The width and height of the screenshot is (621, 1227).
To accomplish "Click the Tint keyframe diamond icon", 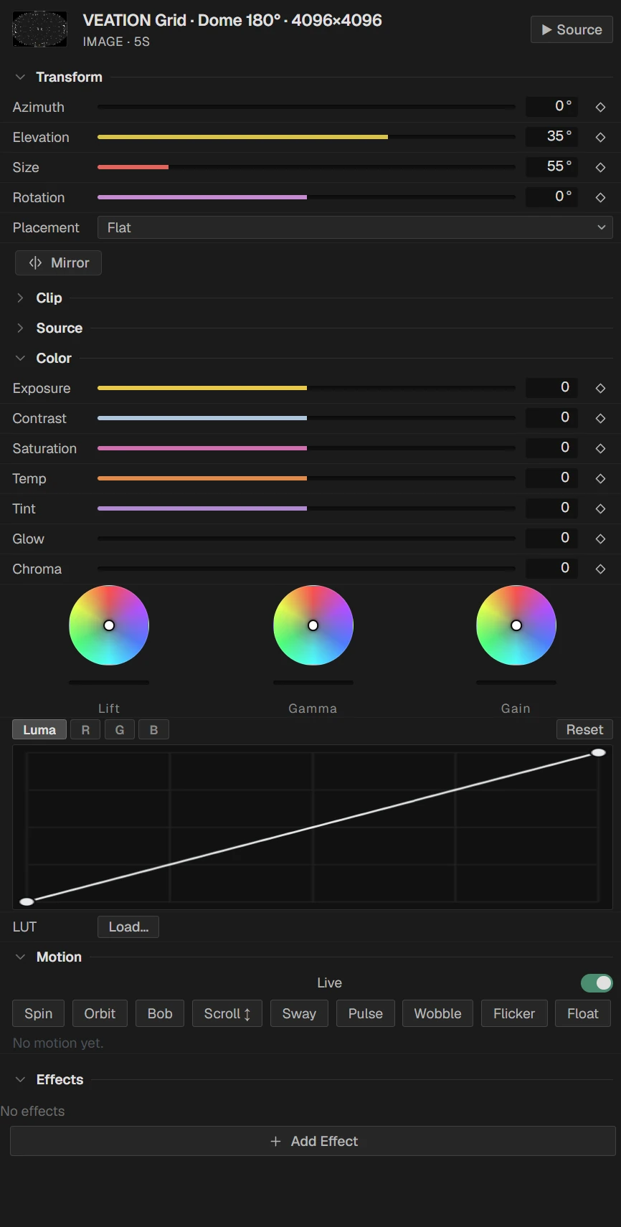I will (x=600, y=508).
